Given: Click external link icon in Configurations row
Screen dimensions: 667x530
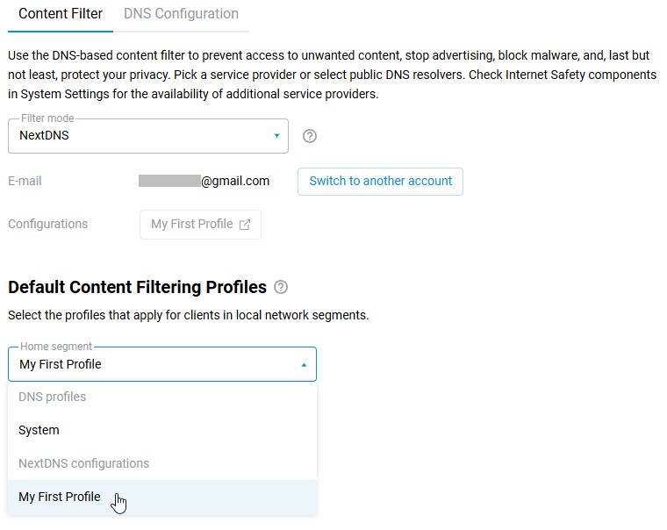Looking at the screenshot, I should click(245, 225).
